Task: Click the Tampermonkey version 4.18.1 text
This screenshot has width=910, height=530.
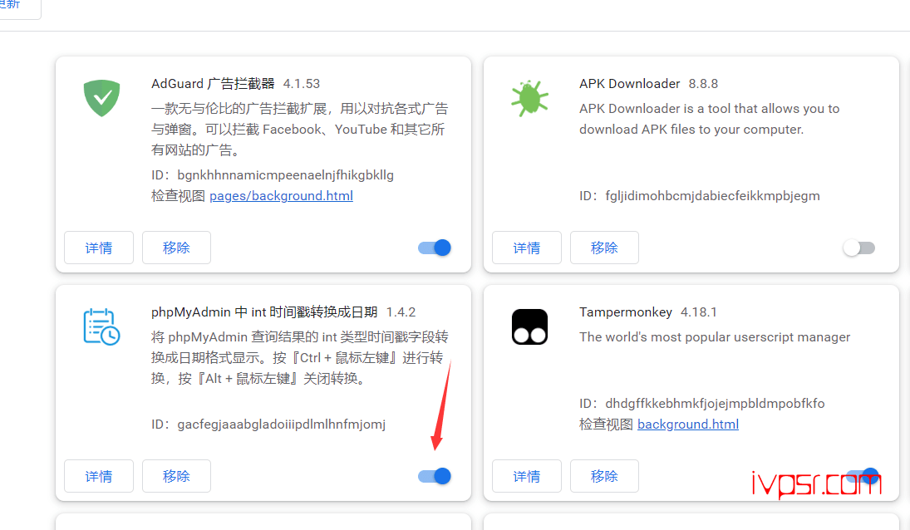Action: click(x=698, y=312)
